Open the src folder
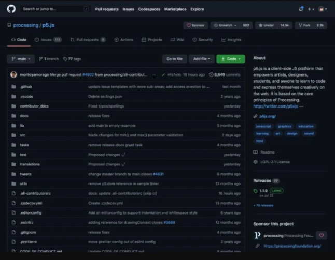The image size is (335, 260). [x=22, y=135]
